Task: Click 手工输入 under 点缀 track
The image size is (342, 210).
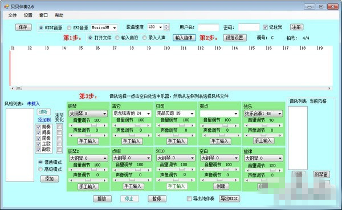Action: 133,187
